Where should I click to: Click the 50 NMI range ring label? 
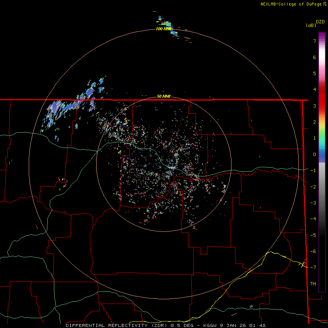164,97
